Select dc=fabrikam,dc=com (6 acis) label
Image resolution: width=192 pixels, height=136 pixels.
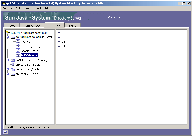pos(34,37)
